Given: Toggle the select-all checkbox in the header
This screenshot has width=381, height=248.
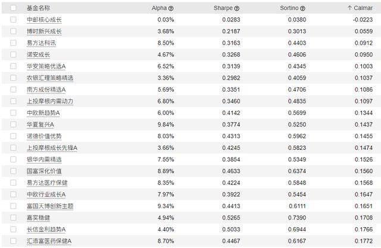Looking at the screenshot, I should pos(14,8).
